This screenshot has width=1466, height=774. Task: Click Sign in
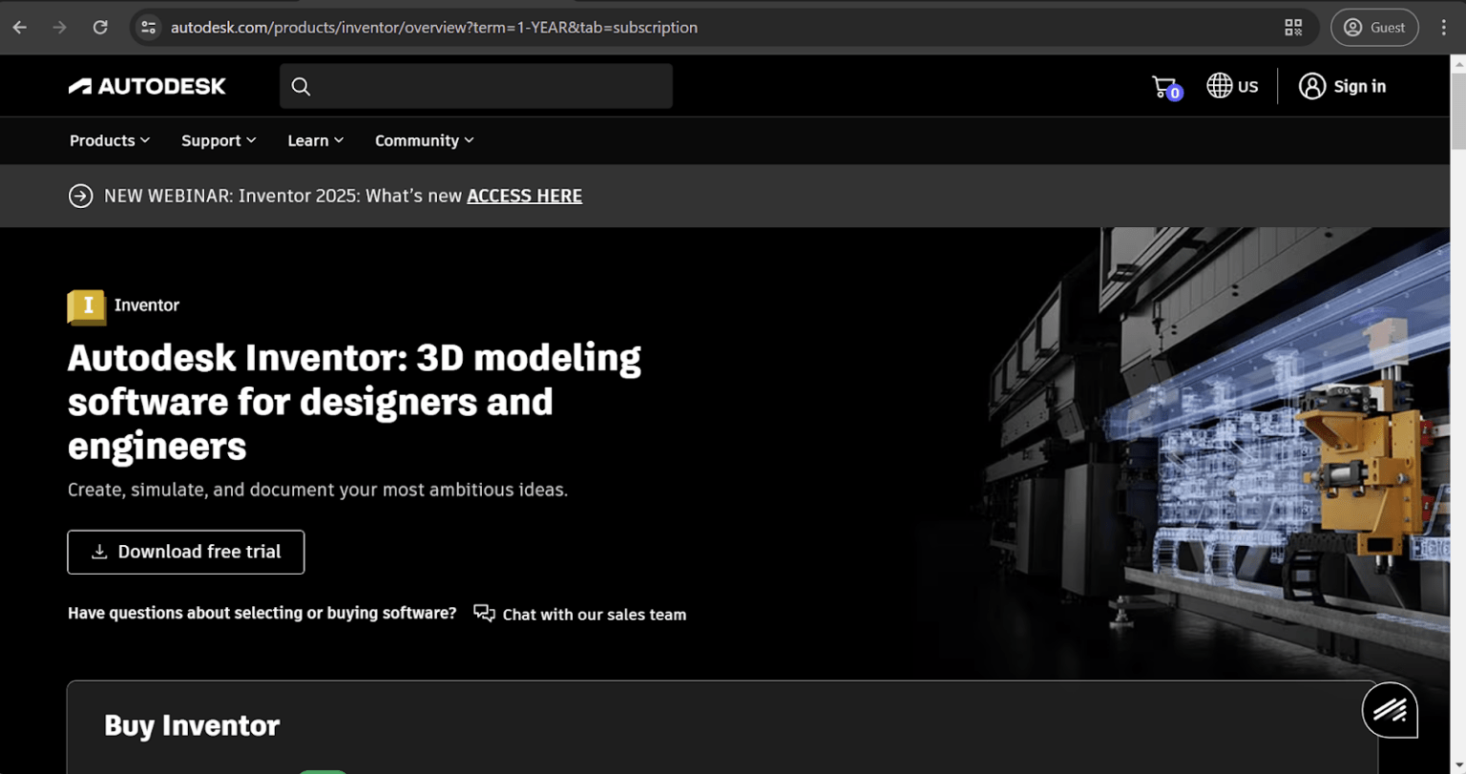pyautogui.click(x=1342, y=85)
